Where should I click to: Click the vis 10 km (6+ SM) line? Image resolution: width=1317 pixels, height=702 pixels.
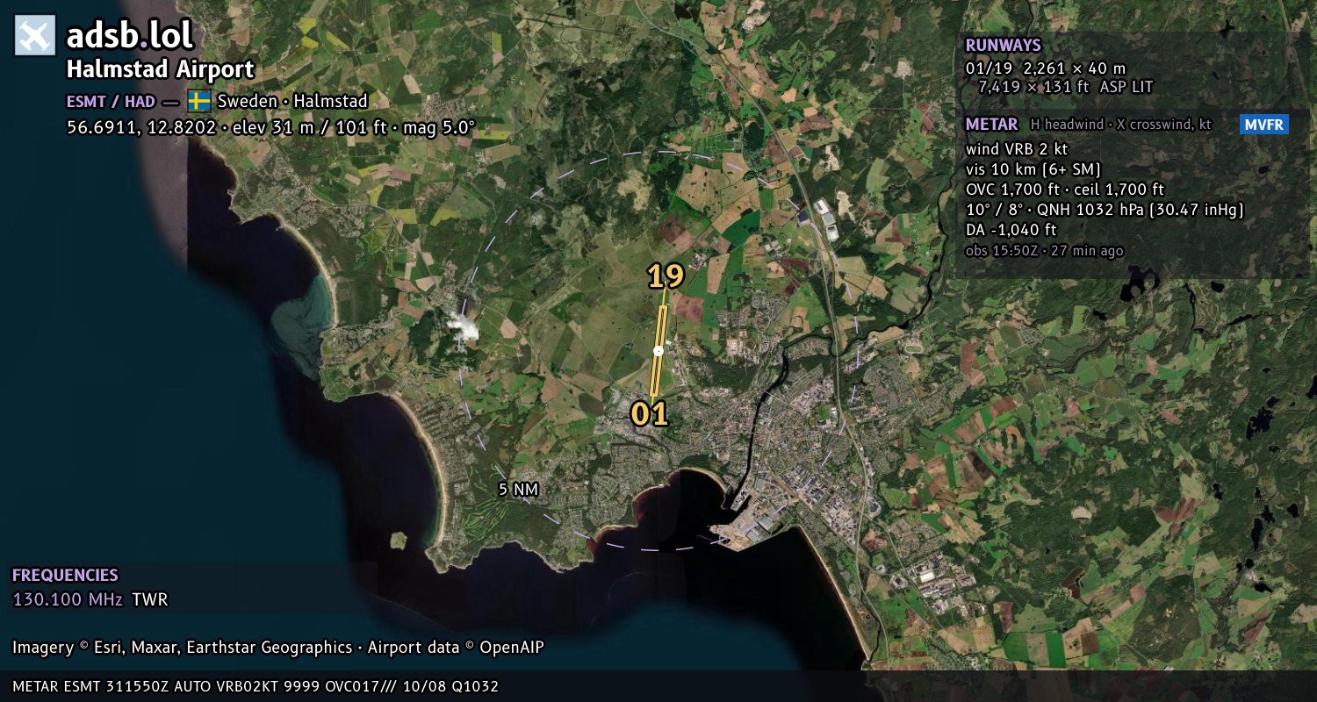pyautogui.click(x=1033, y=169)
